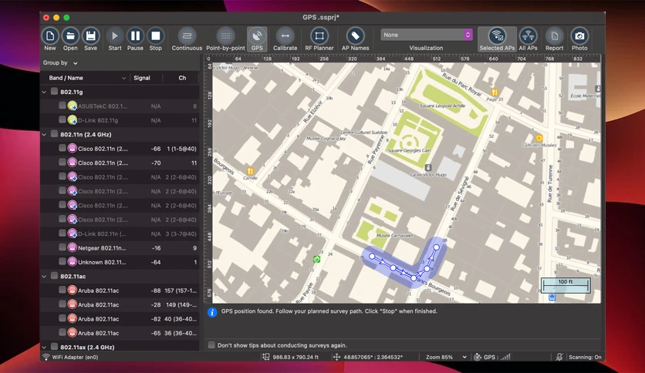This screenshot has height=373, width=645.
Task: Select the Cisco 802.11n row with channel 11
Action: pos(120,163)
